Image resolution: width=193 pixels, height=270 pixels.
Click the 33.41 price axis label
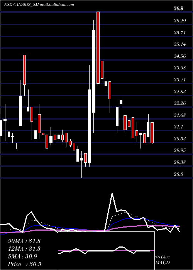coord(180,80)
